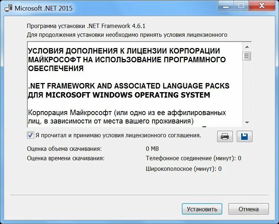Save the license agreement via floppy icon
This screenshot has width=279, height=224.
[244, 137]
